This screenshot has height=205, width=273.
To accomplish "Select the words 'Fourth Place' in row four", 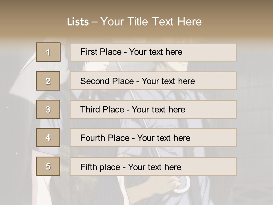I will pyautogui.click(x=105, y=138).
